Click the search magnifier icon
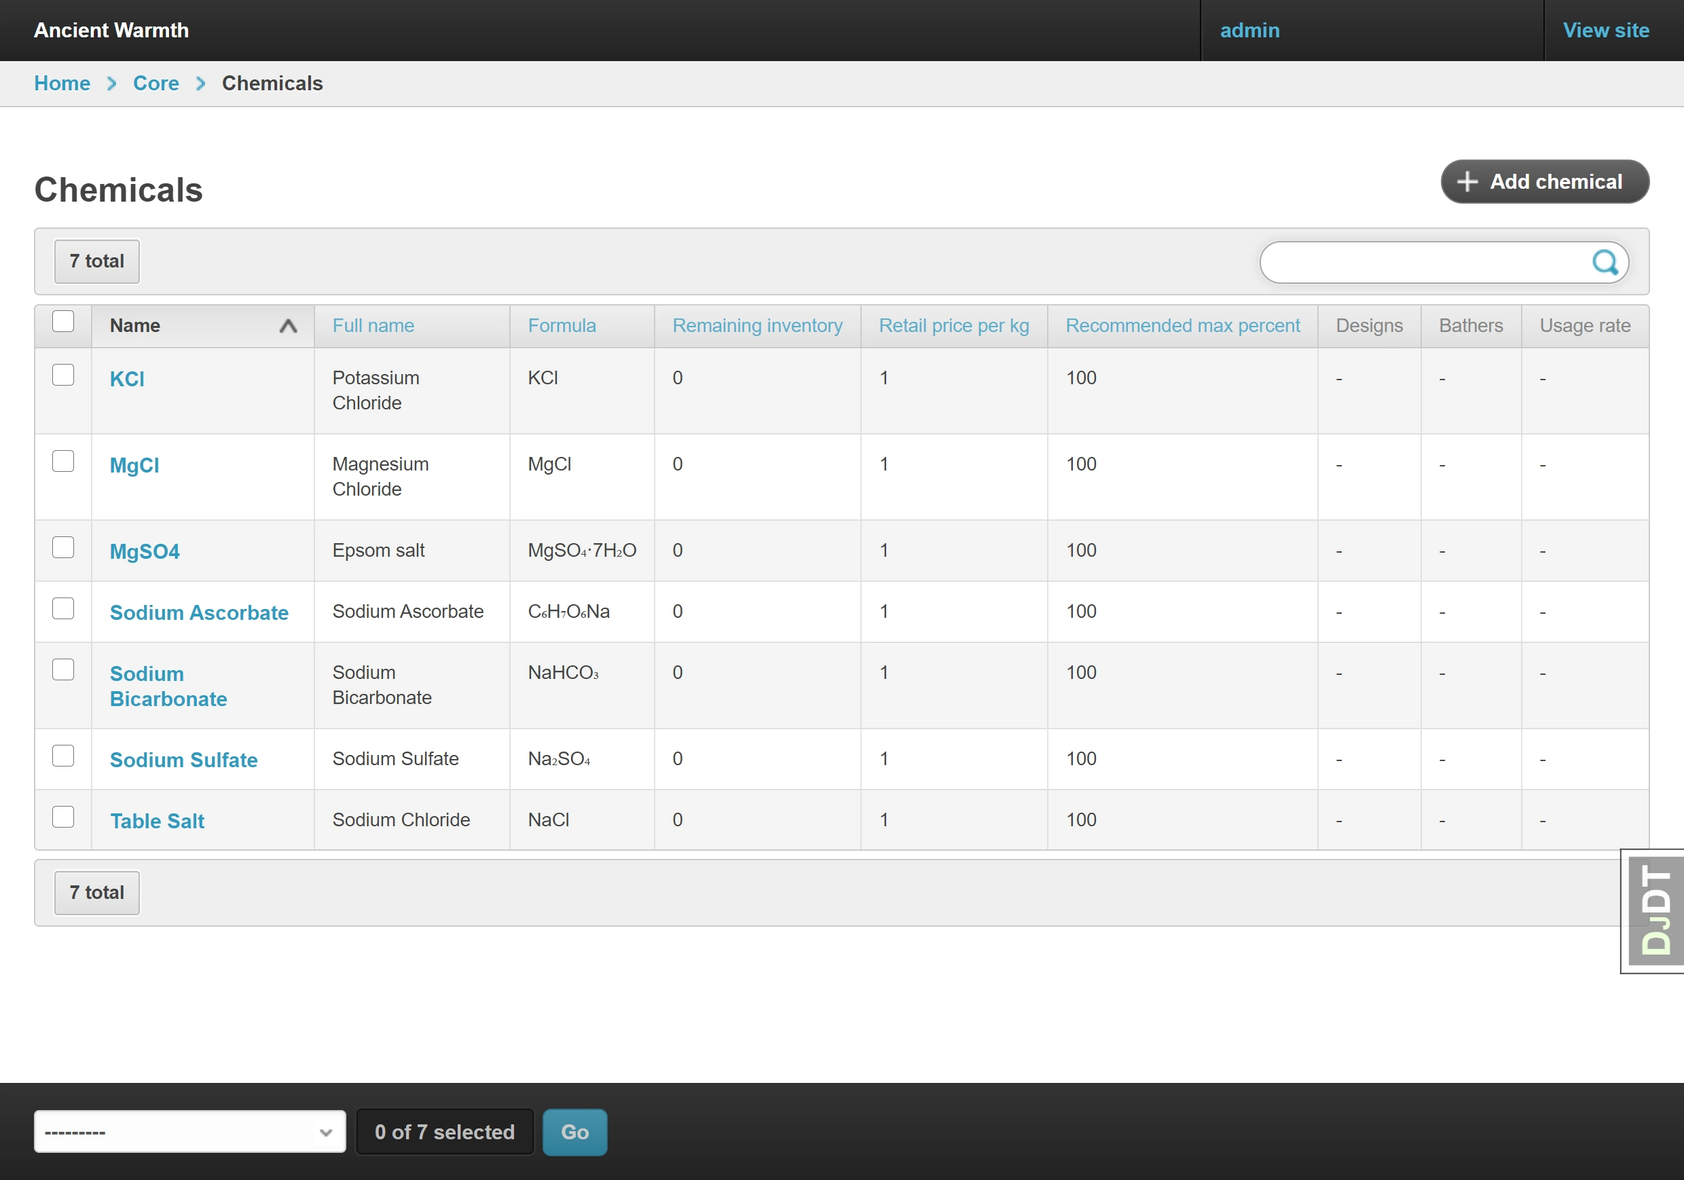 point(1605,262)
